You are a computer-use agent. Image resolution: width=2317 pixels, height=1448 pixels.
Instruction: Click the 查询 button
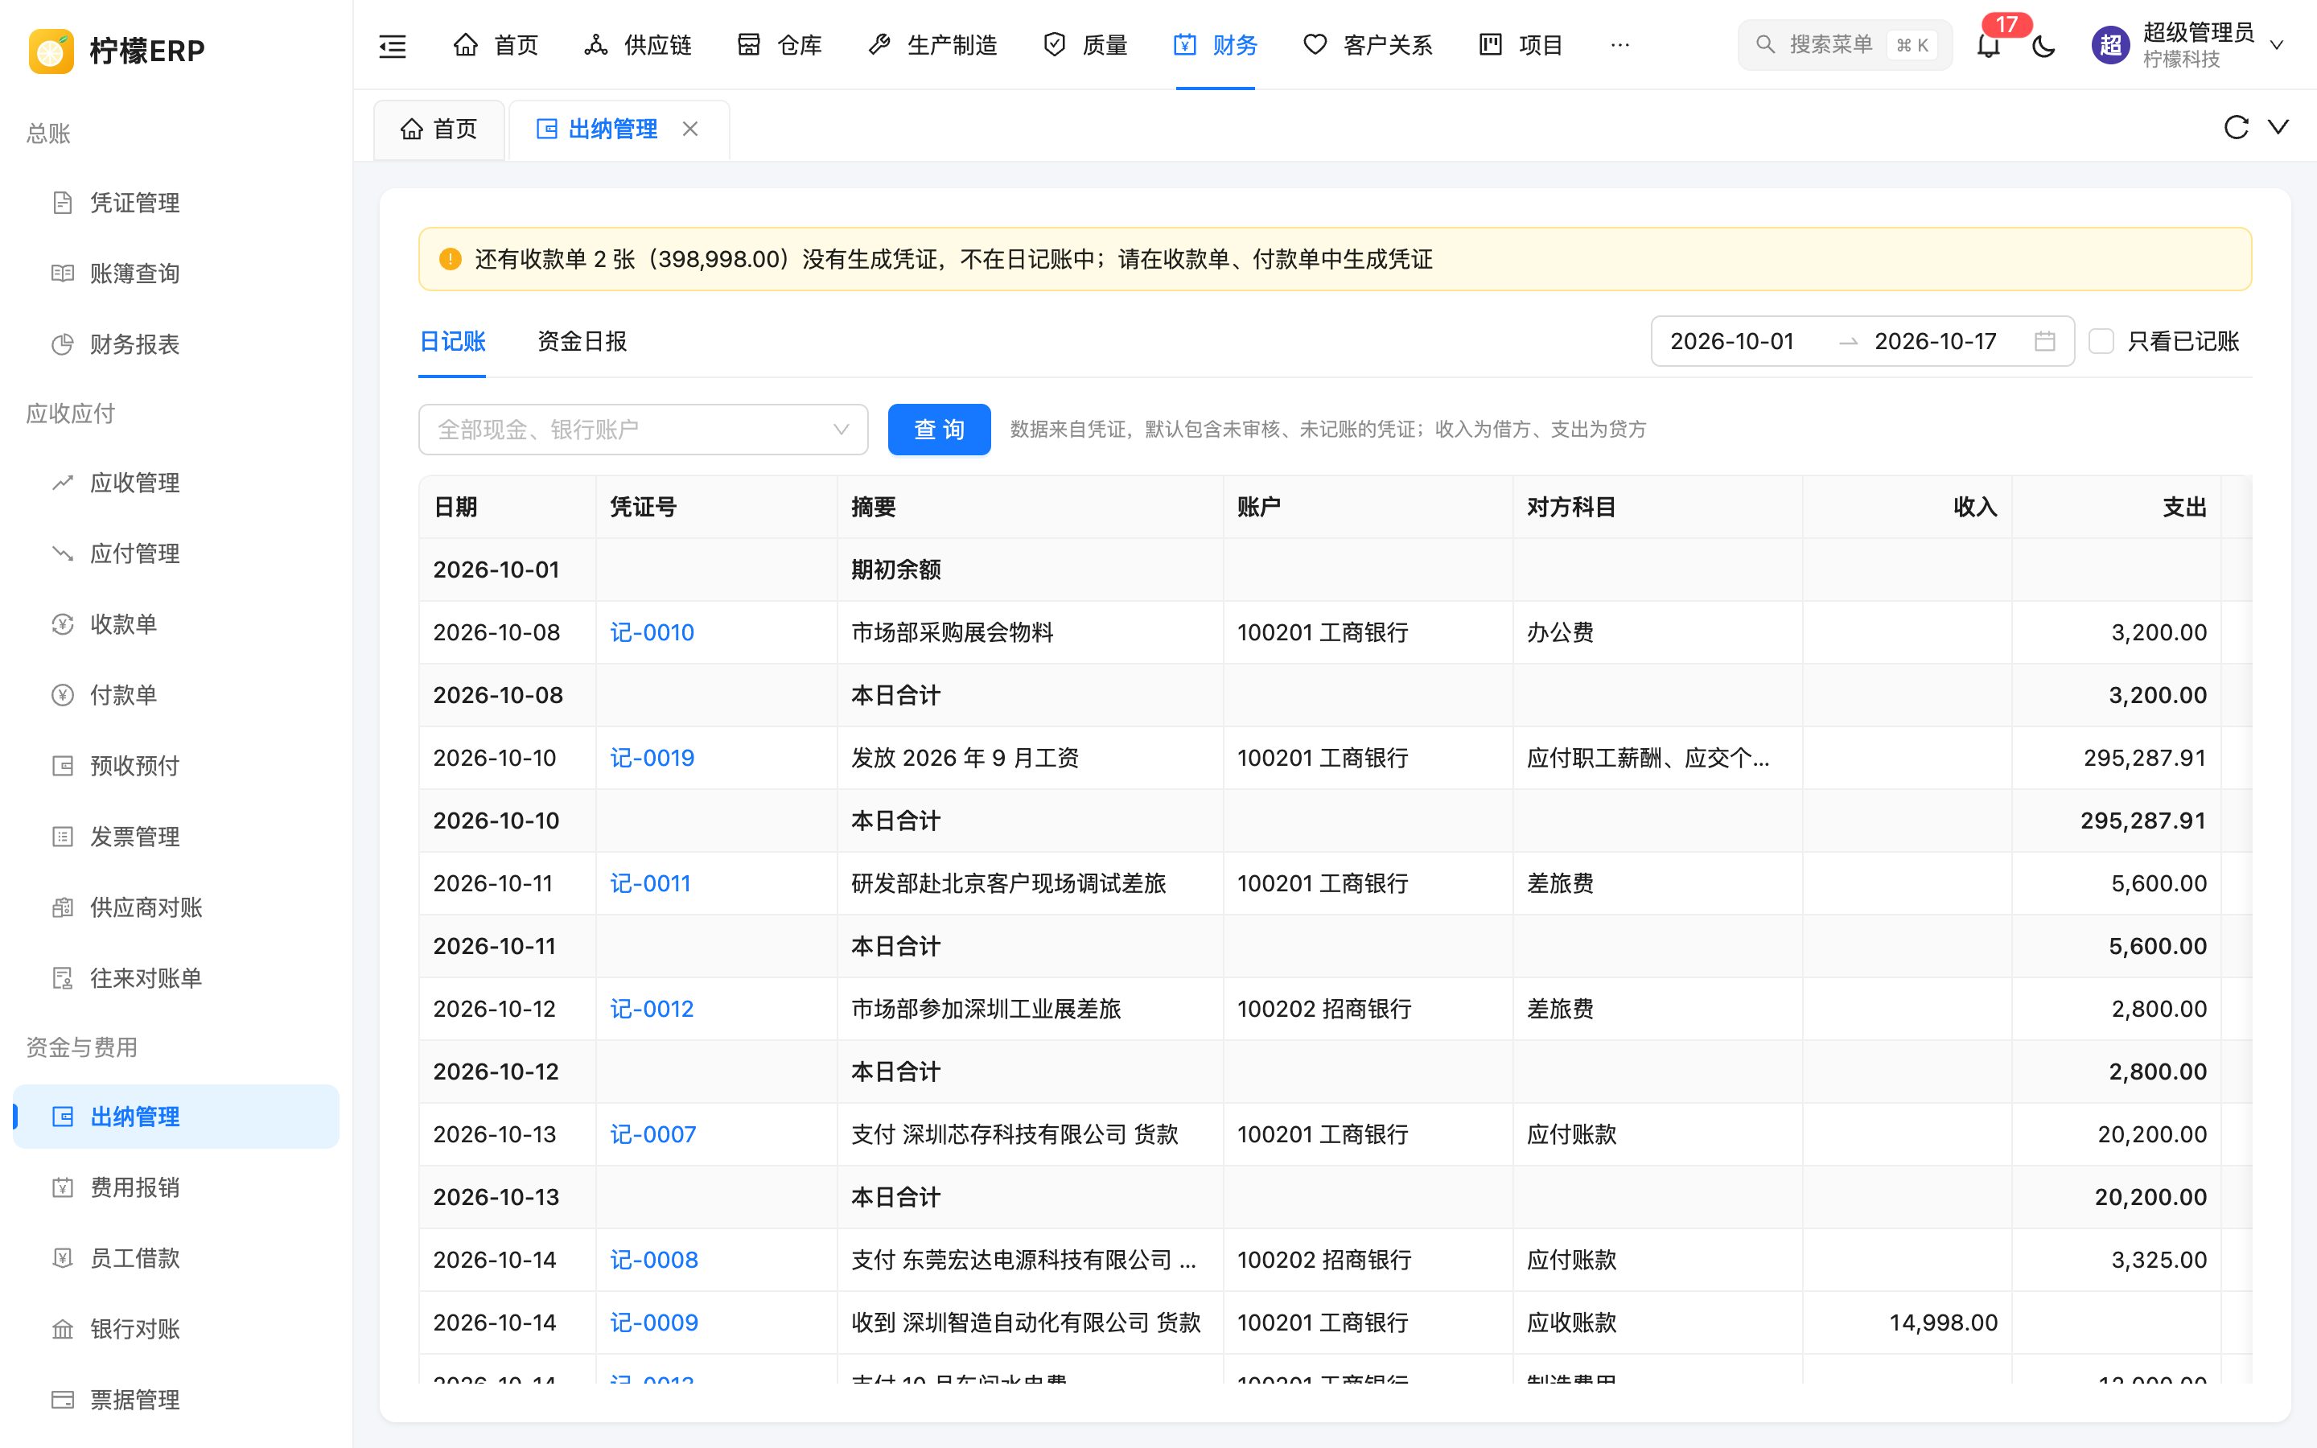(939, 429)
